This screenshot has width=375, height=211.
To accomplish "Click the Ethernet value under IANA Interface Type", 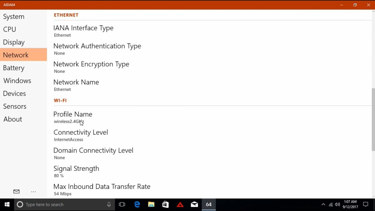I will (62, 35).
